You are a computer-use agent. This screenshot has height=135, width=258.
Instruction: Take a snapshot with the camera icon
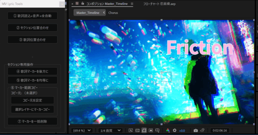(196, 131)
